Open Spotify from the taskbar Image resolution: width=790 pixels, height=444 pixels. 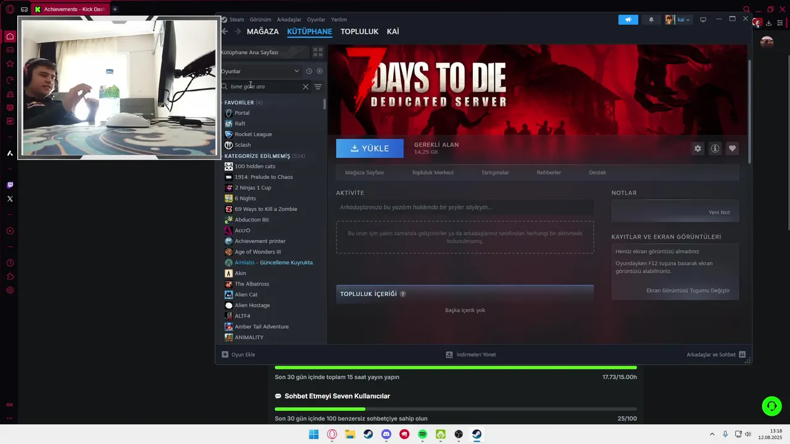tap(423, 434)
